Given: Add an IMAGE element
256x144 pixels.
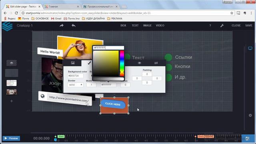Looking at the screenshot, I should tap(147, 26).
